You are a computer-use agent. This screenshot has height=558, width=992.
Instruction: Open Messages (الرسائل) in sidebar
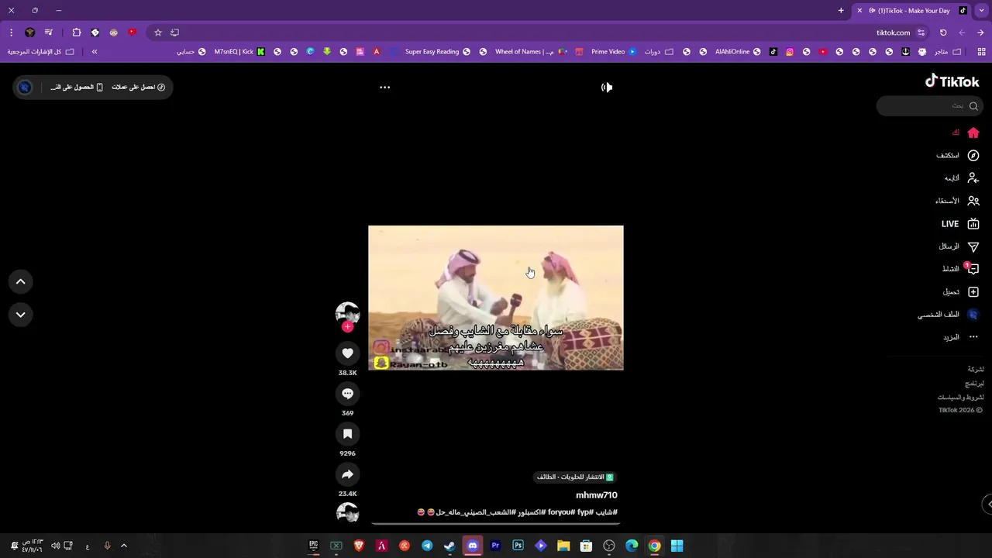959,246
